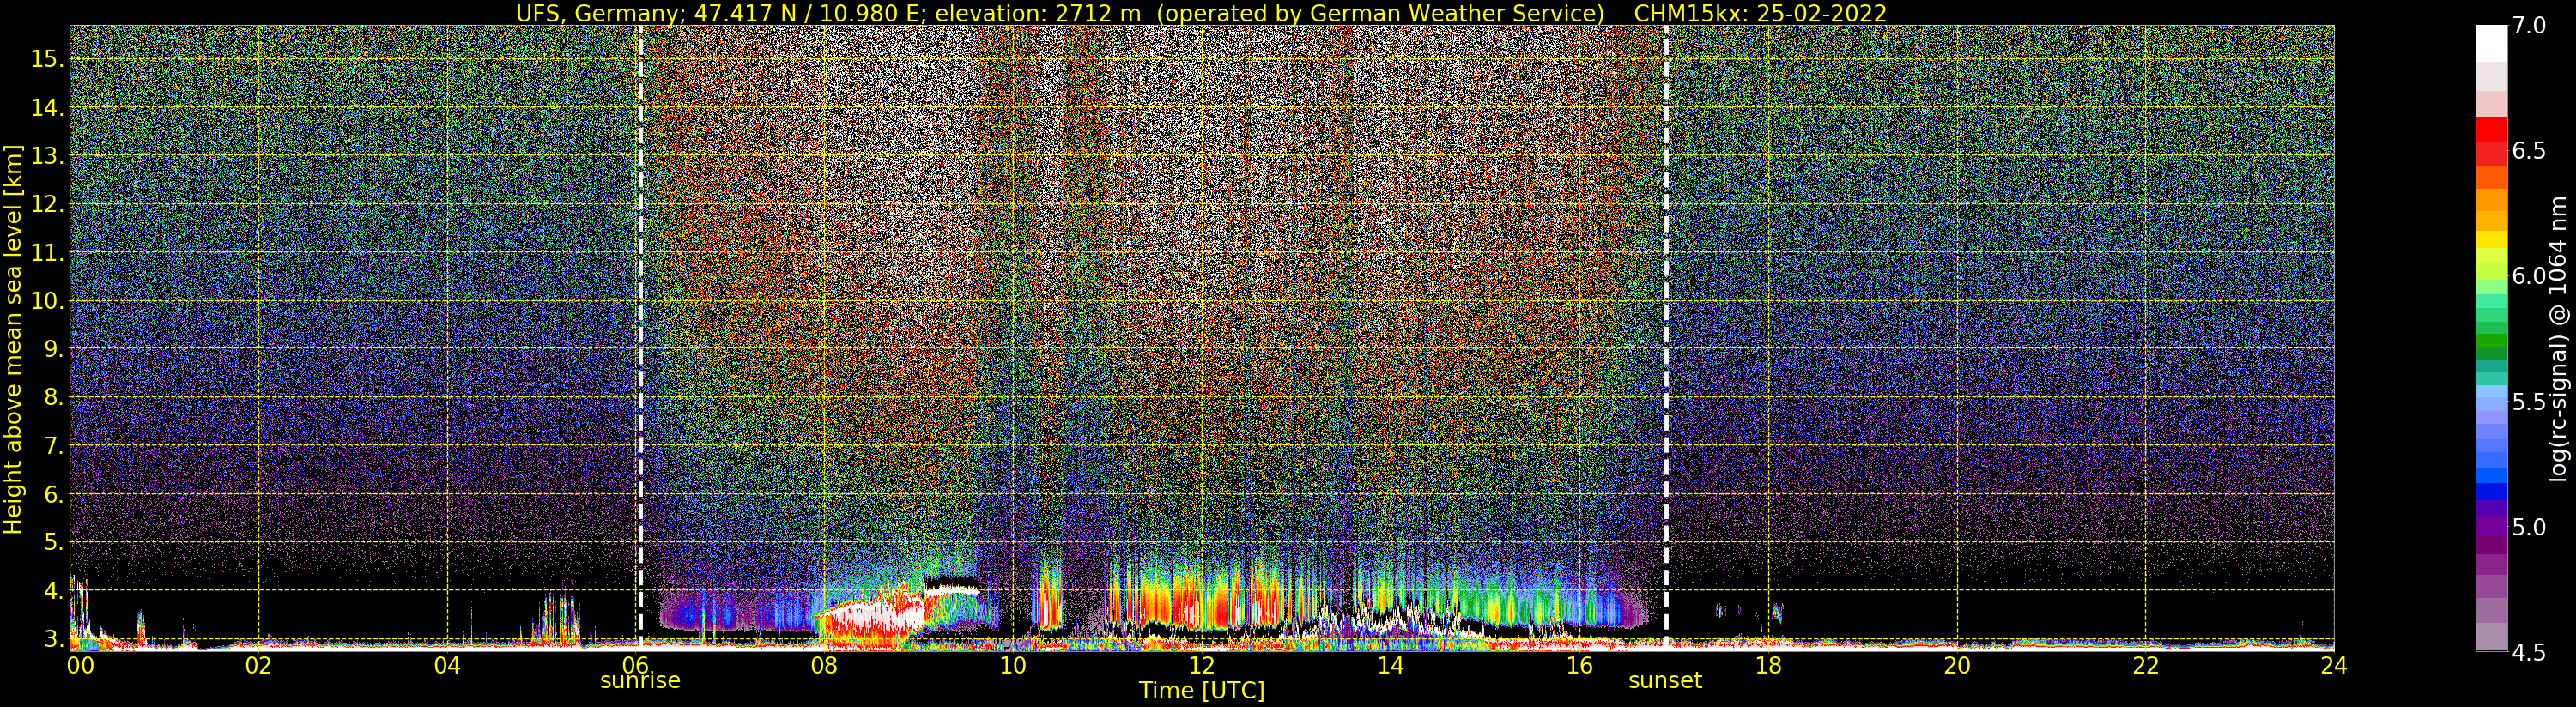The height and width of the screenshot is (707, 2576).
Task: Click the '18' hour tick on time axis
Action: point(1768,665)
